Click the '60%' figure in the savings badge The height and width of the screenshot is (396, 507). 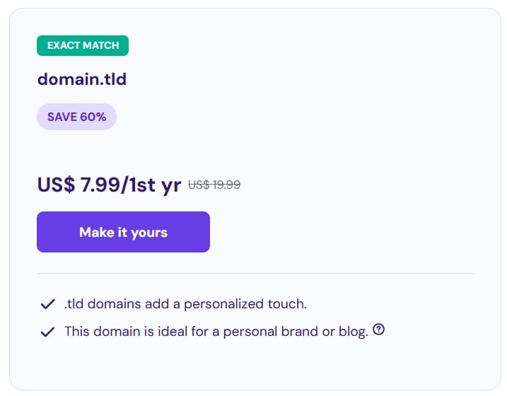click(93, 117)
